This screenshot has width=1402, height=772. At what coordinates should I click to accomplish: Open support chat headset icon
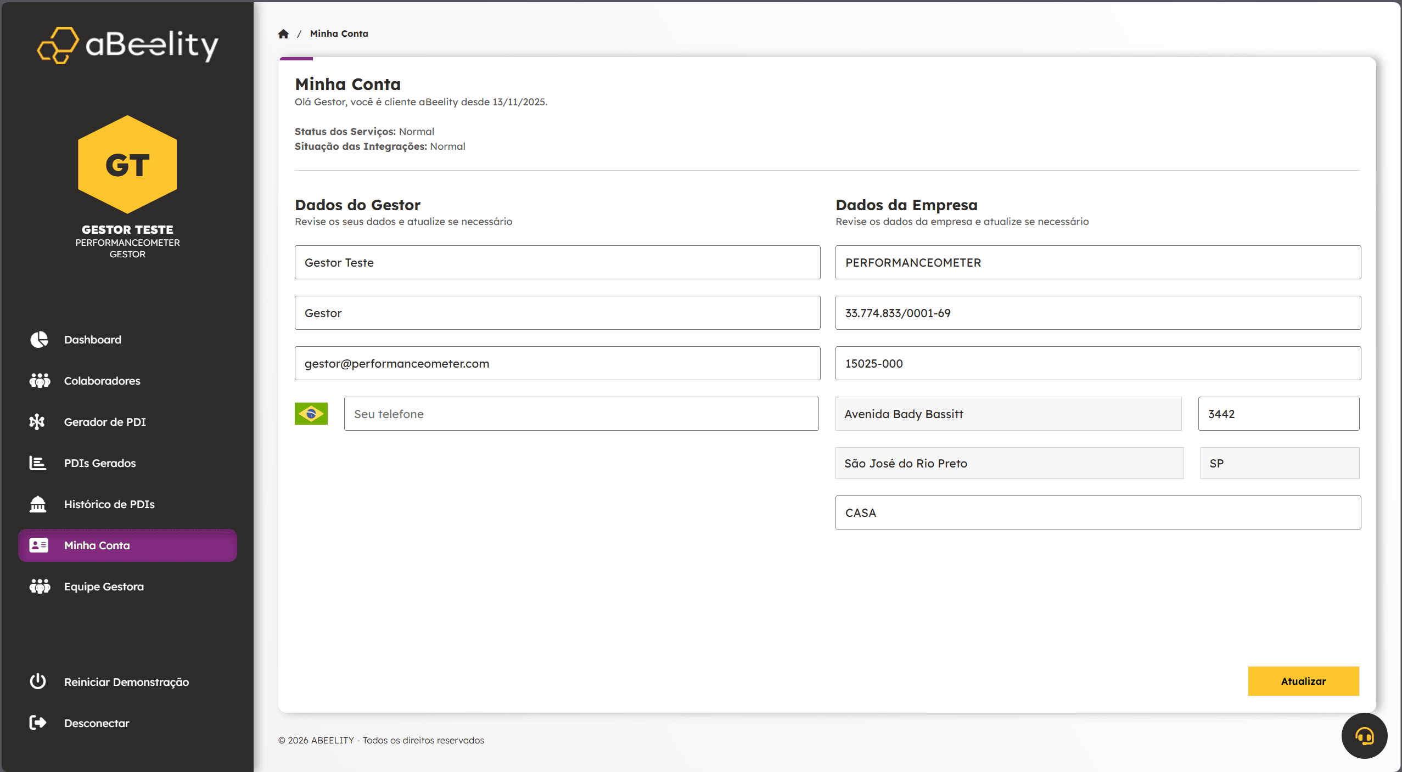pos(1364,736)
